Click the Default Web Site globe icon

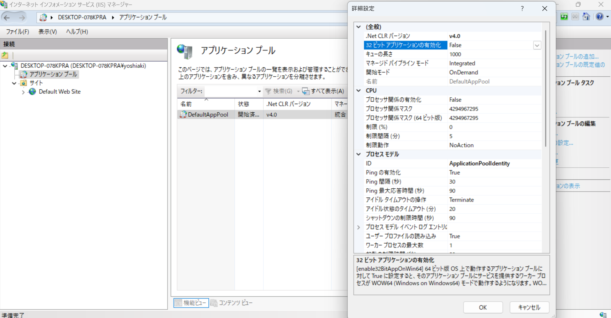[32, 92]
